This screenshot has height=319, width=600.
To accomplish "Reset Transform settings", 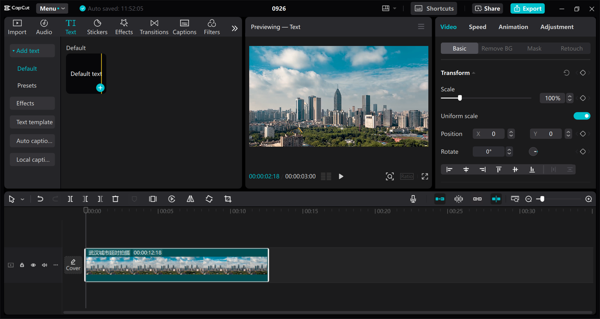I will coord(566,73).
